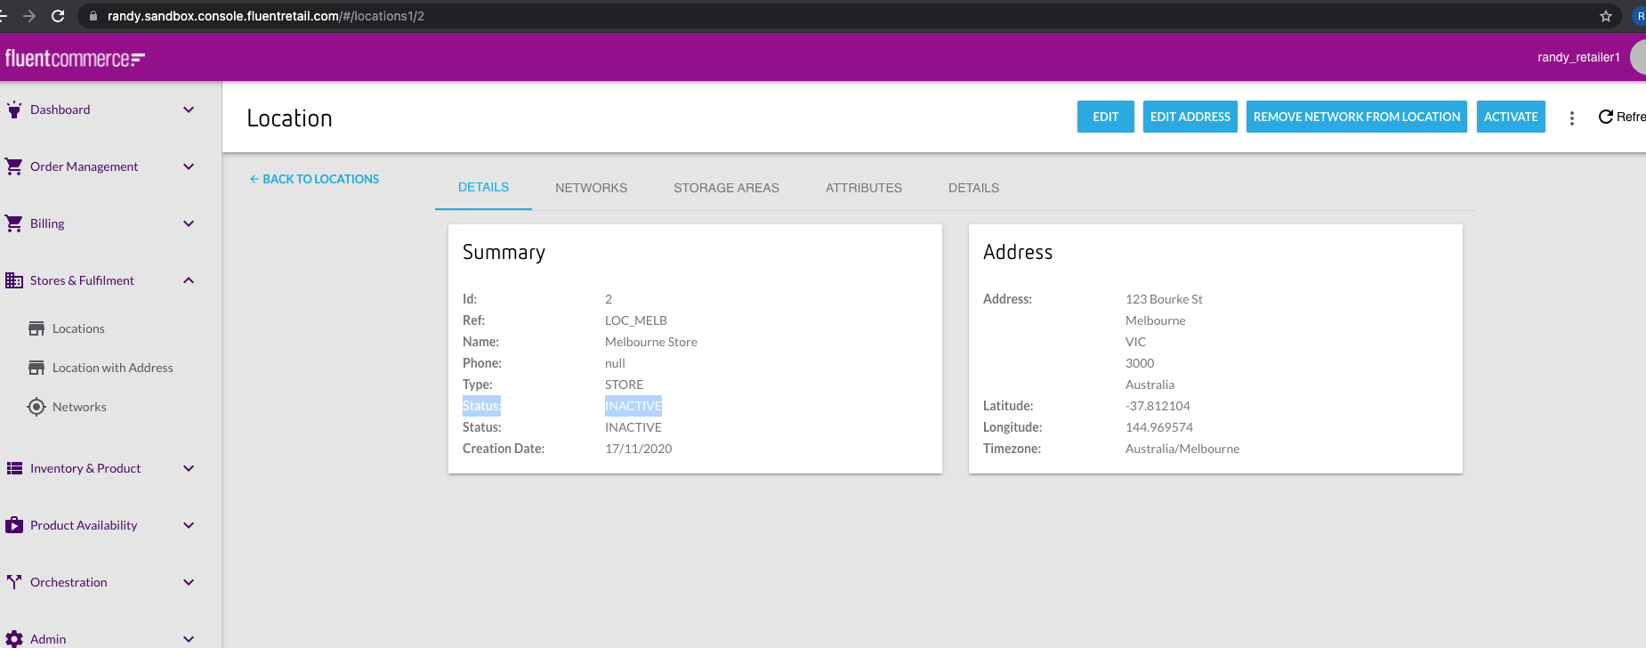
Task: Expand the Billing menu chevron
Action: tap(189, 223)
